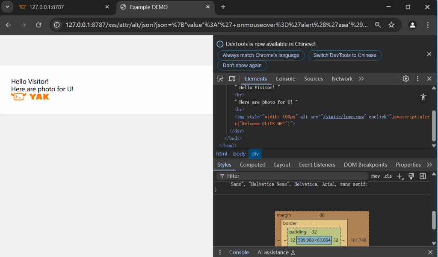Expand hidden Styles sidebar tabs chevron
438x257 pixels.
pos(429,165)
